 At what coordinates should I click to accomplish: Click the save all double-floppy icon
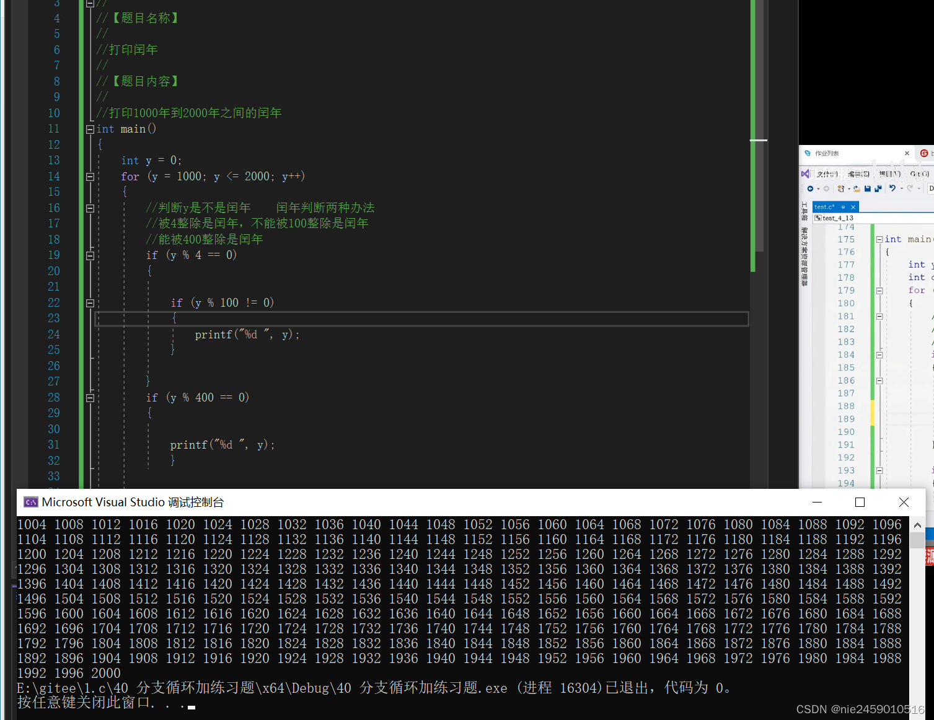[x=878, y=188]
